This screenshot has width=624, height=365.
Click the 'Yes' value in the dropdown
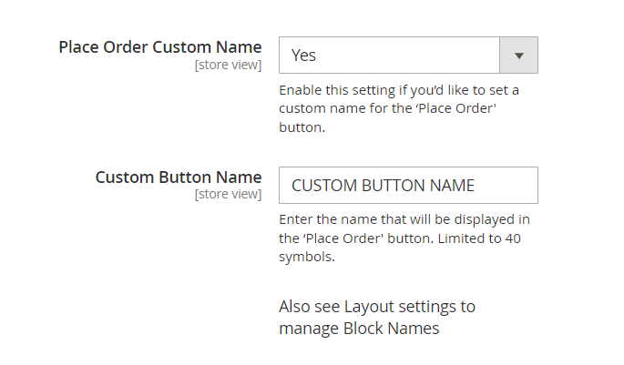tap(303, 56)
